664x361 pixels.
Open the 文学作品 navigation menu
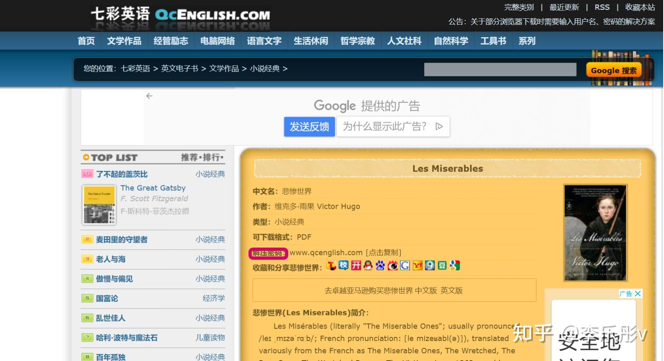coord(124,41)
